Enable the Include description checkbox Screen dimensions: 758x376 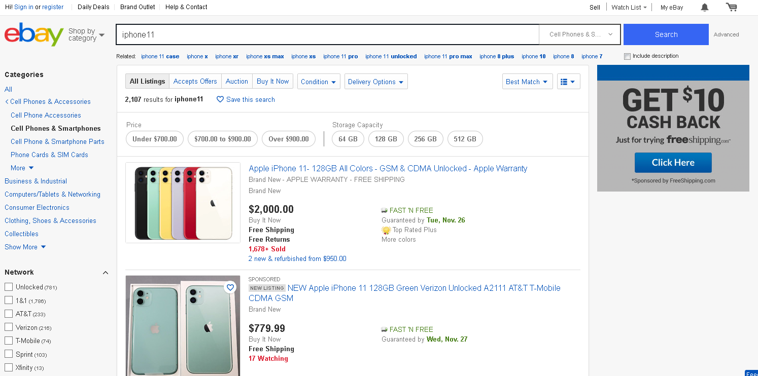point(628,56)
